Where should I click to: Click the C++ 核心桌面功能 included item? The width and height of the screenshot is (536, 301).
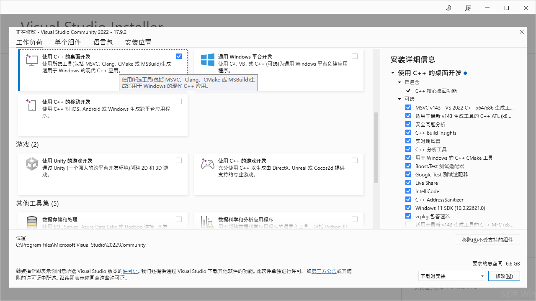pos(436,91)
